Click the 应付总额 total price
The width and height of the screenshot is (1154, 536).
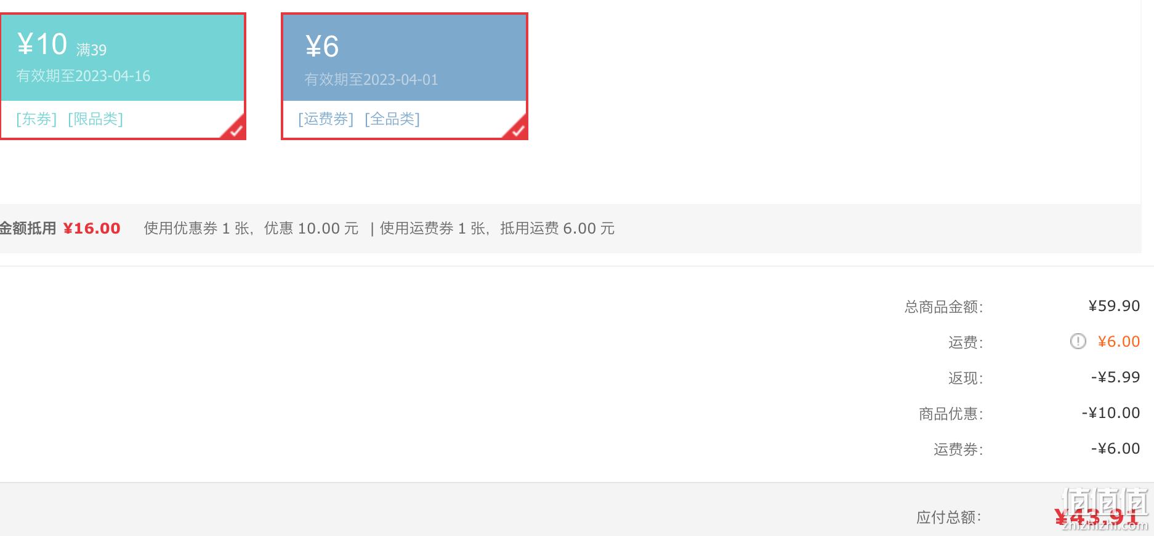pos(1097,517)
